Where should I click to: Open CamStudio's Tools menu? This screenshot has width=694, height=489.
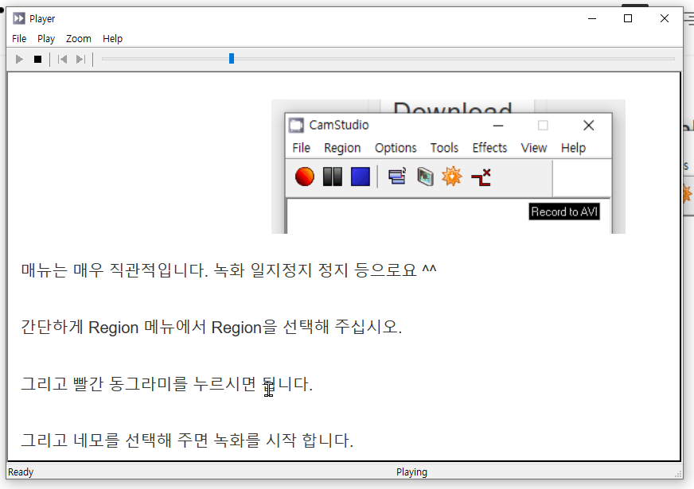click(444, 148)
